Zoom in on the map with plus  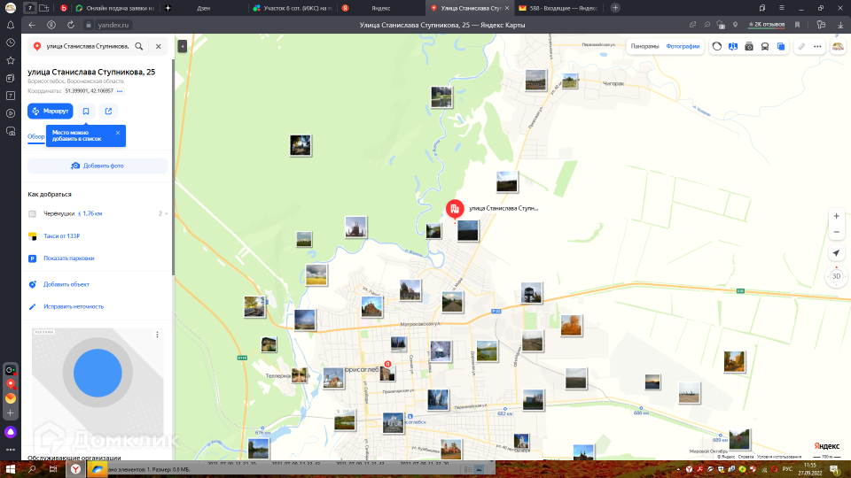[x=836, y=216]
